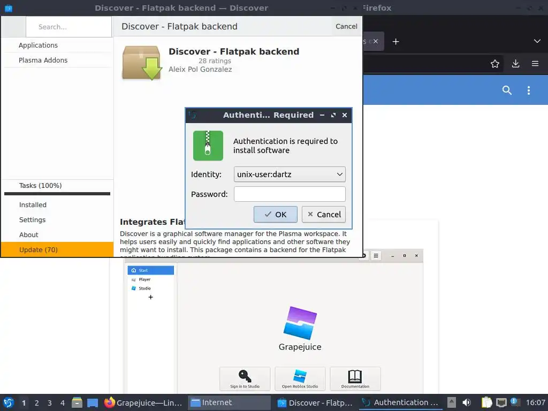This screenshot has height=411, width=548.
Task: Close the current Firefox tab
Action: [375, 41]
